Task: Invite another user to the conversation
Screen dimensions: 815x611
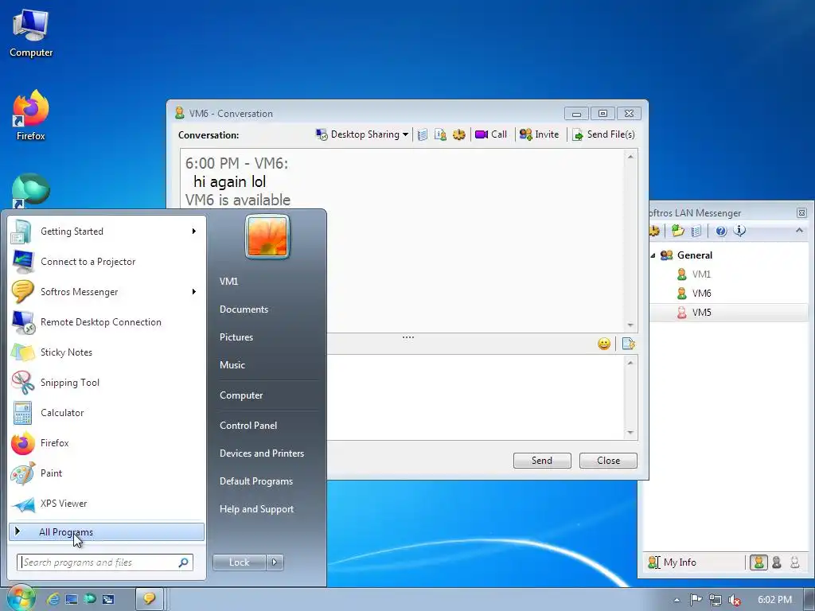Action: coord(539,134)
